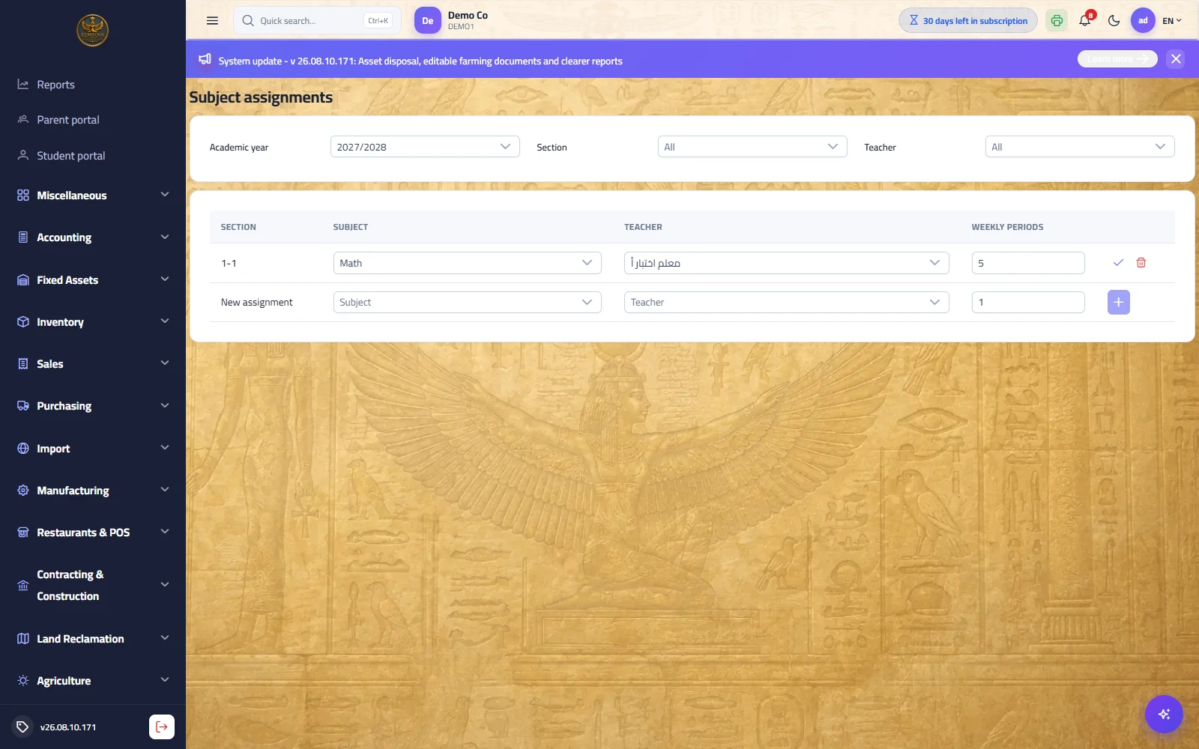This screenshot has height=749, width=1199.
Task: Expand the Manufacturing menu
Action: click(x=93, y=491)
